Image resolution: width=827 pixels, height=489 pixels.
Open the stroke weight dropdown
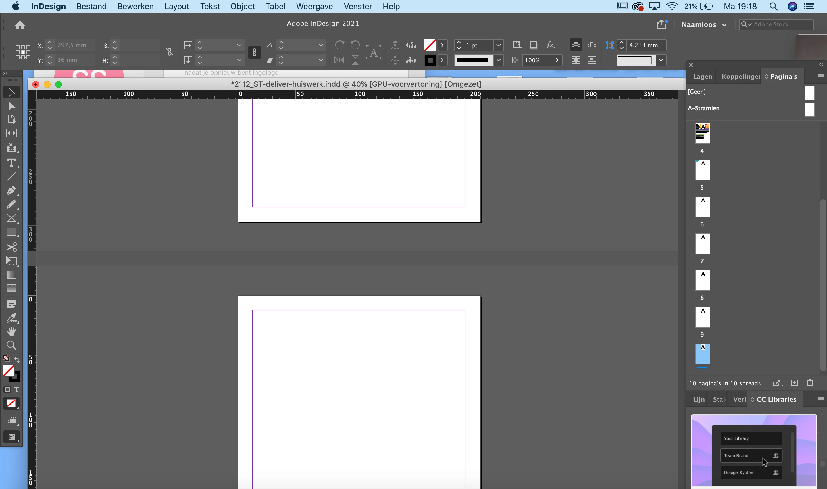499,45
